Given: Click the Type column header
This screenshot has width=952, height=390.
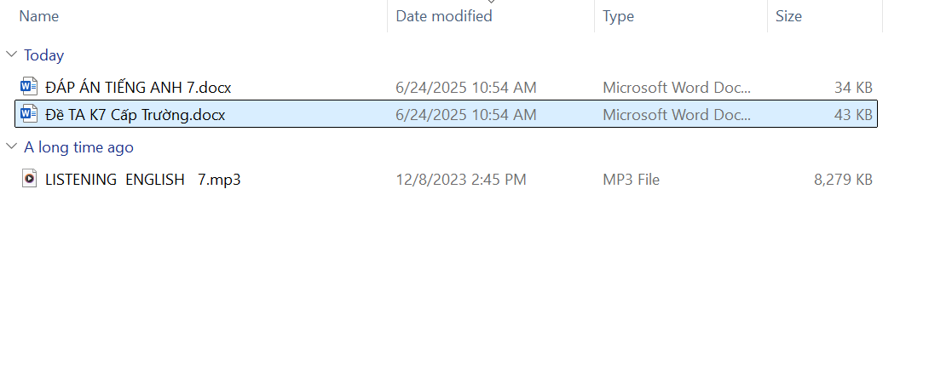Looking at the screenshot, I should 618,16.
